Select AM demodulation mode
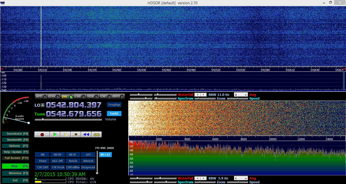The height and width of the screenshot is (184, 346). pyautogui.click(x=41, y=96)
